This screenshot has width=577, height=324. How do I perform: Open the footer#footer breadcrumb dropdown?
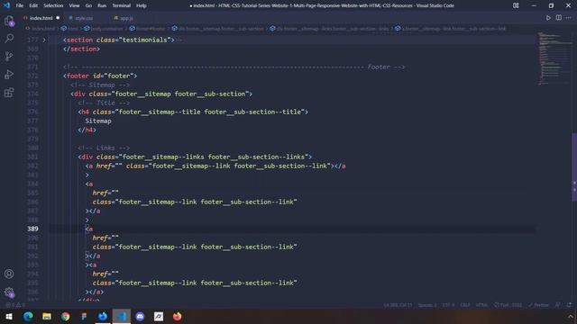point(151,28)
